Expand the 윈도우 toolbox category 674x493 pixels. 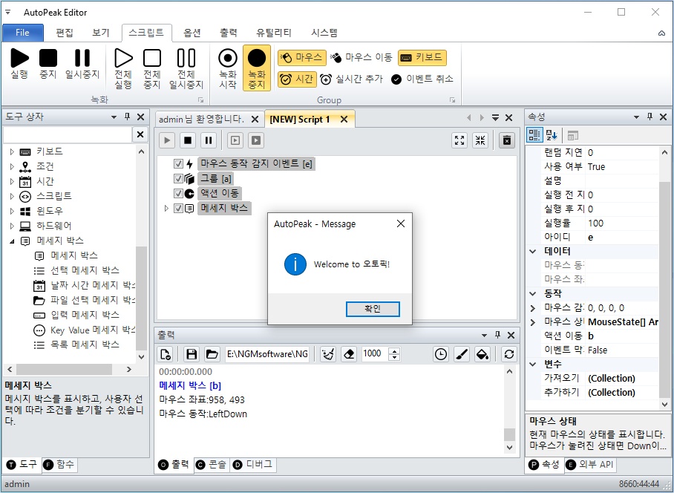click(12, 211)
